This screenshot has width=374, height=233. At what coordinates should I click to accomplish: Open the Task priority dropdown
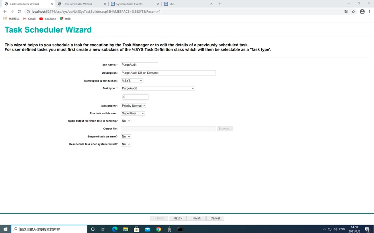tap(133, 106)
